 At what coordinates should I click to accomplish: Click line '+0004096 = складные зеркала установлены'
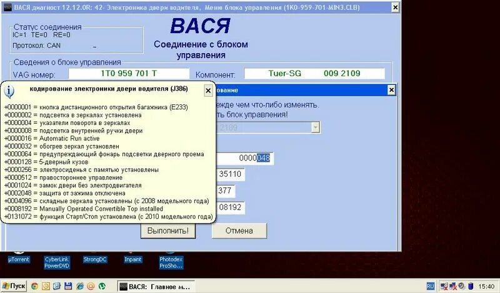(x=106, y=201)
